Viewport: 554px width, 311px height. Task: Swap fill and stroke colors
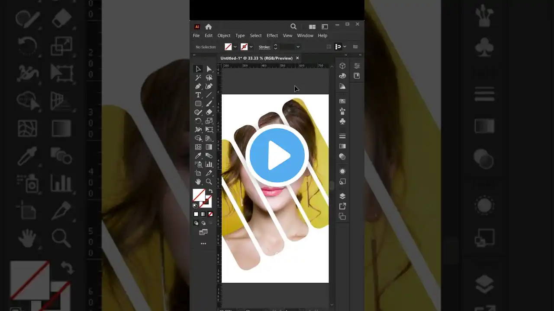[211, 191]
